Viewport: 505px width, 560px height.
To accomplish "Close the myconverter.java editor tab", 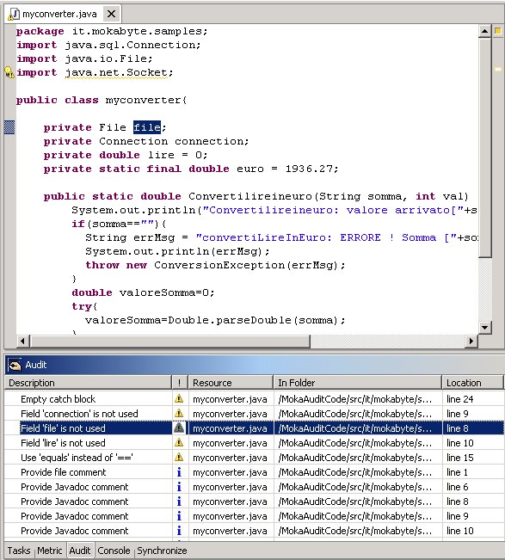I will [112, 14].
